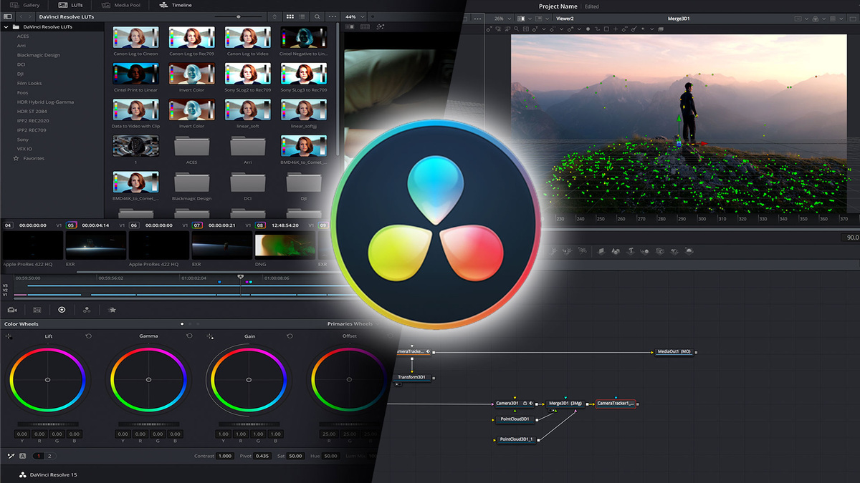Click the auto balance wand icon
860x483 pixels.
[11, 456]
